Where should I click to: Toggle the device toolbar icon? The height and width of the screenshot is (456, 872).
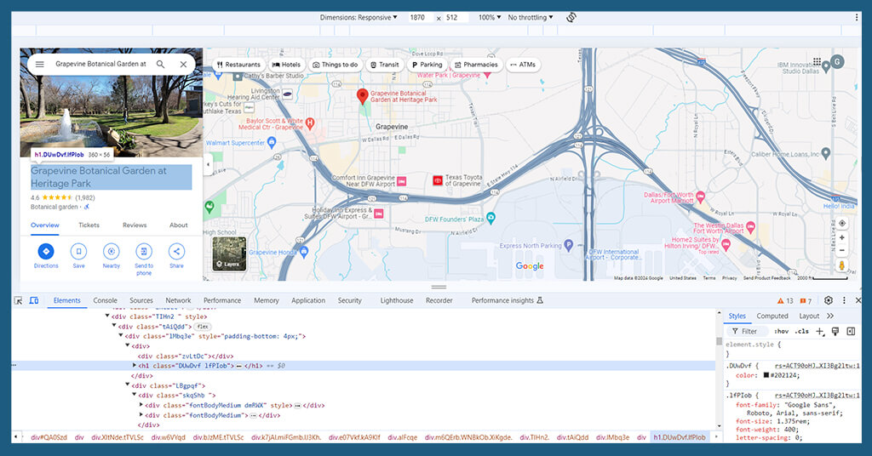[x=34, y=300]
